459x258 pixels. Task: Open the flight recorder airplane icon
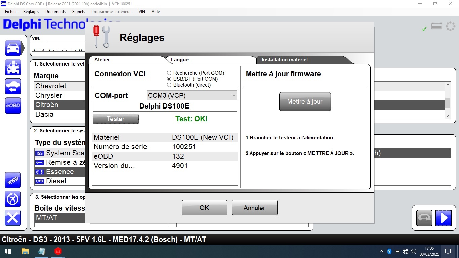13,199
